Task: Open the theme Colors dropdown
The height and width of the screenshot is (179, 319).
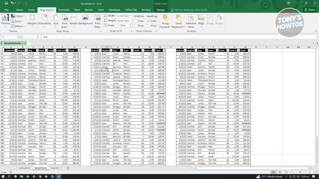Action: pos(18,16)
